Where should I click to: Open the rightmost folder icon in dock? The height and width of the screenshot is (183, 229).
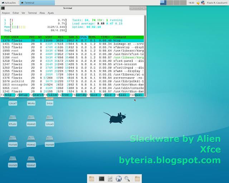137,179
